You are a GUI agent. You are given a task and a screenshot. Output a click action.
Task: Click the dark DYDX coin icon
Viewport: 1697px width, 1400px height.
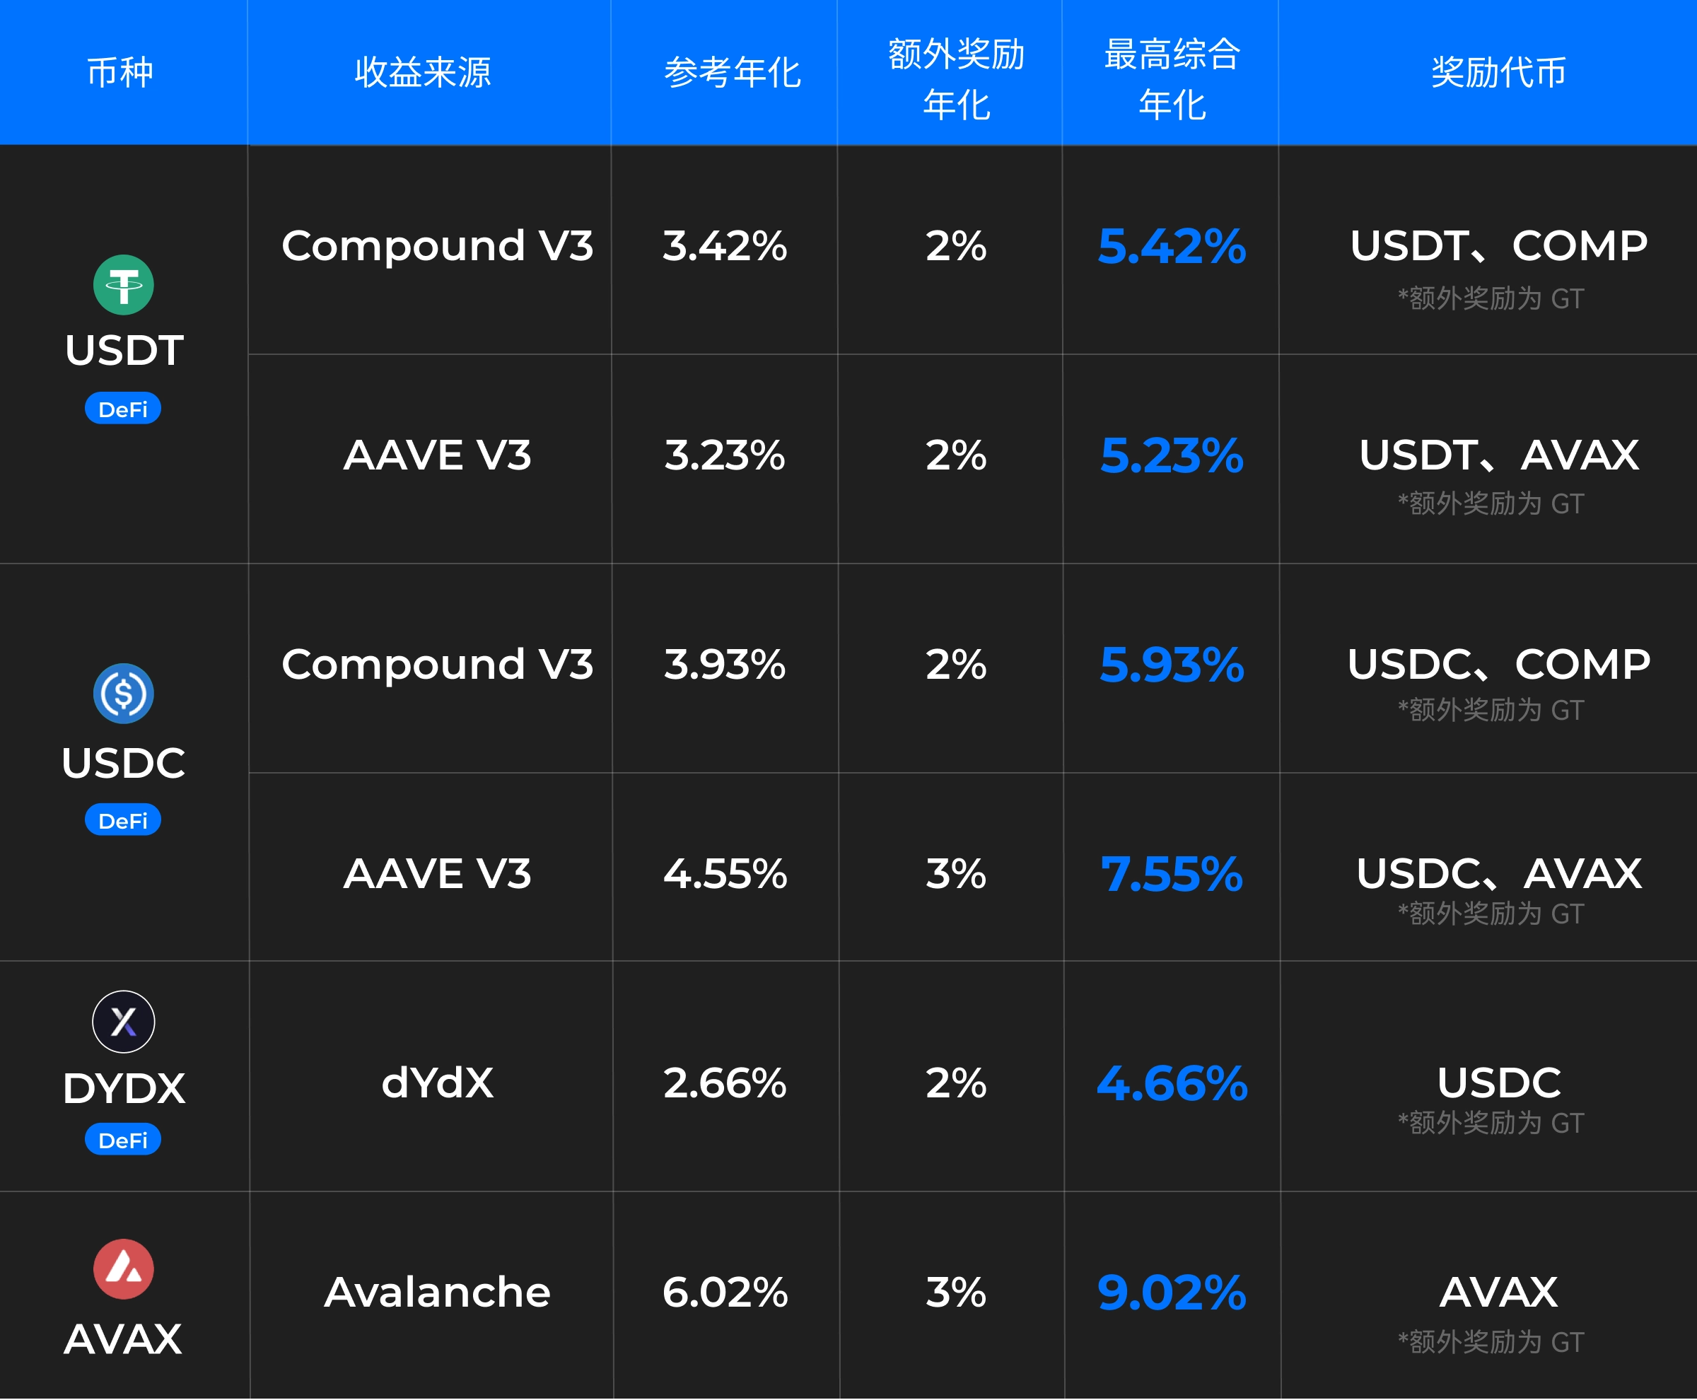point(124,1022)
